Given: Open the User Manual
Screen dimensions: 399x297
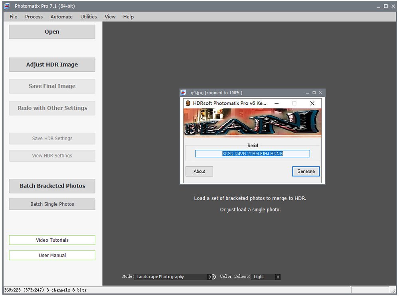Looking at the screenshot, I should [x=52, y=255].
